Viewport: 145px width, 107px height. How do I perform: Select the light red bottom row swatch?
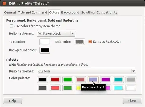(55, 88)
